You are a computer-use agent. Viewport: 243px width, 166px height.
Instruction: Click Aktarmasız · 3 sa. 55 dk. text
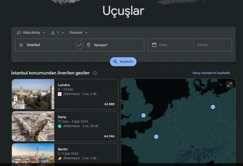tap(81, 126)
